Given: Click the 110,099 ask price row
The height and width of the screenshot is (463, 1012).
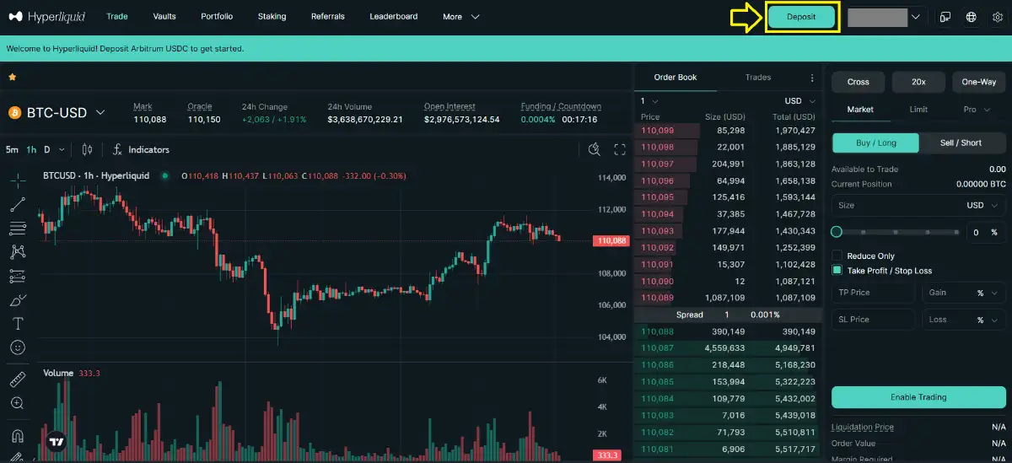Looking at the screenshot, I should tap(727, 131).
